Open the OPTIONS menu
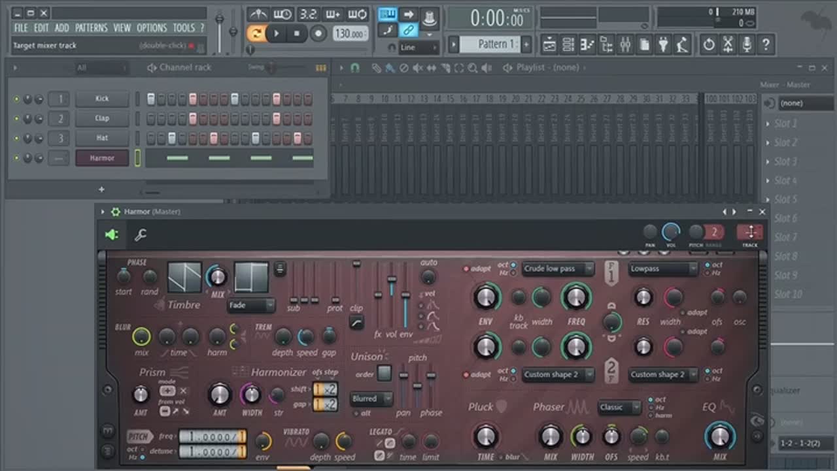 click(152, 28)
